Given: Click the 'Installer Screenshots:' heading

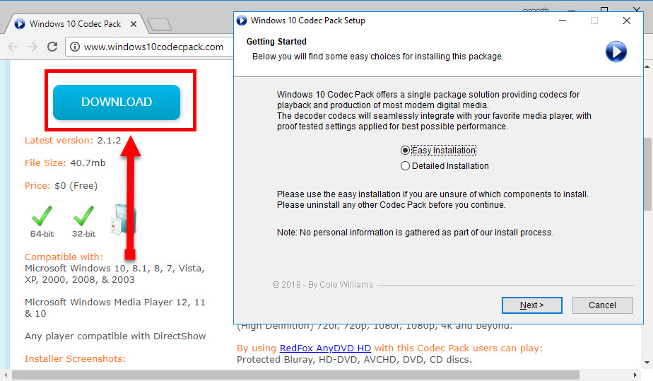Looking at the screenshot, I should pos(75,358).
